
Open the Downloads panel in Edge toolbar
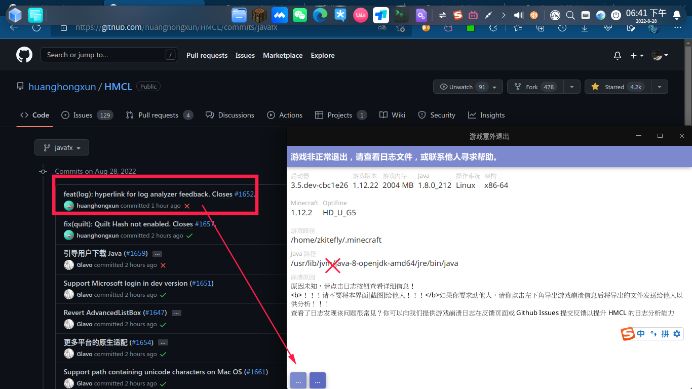(585, 29)
